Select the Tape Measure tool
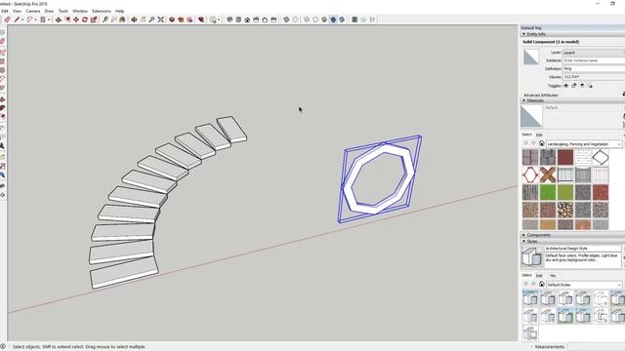 tap(104, 19)
